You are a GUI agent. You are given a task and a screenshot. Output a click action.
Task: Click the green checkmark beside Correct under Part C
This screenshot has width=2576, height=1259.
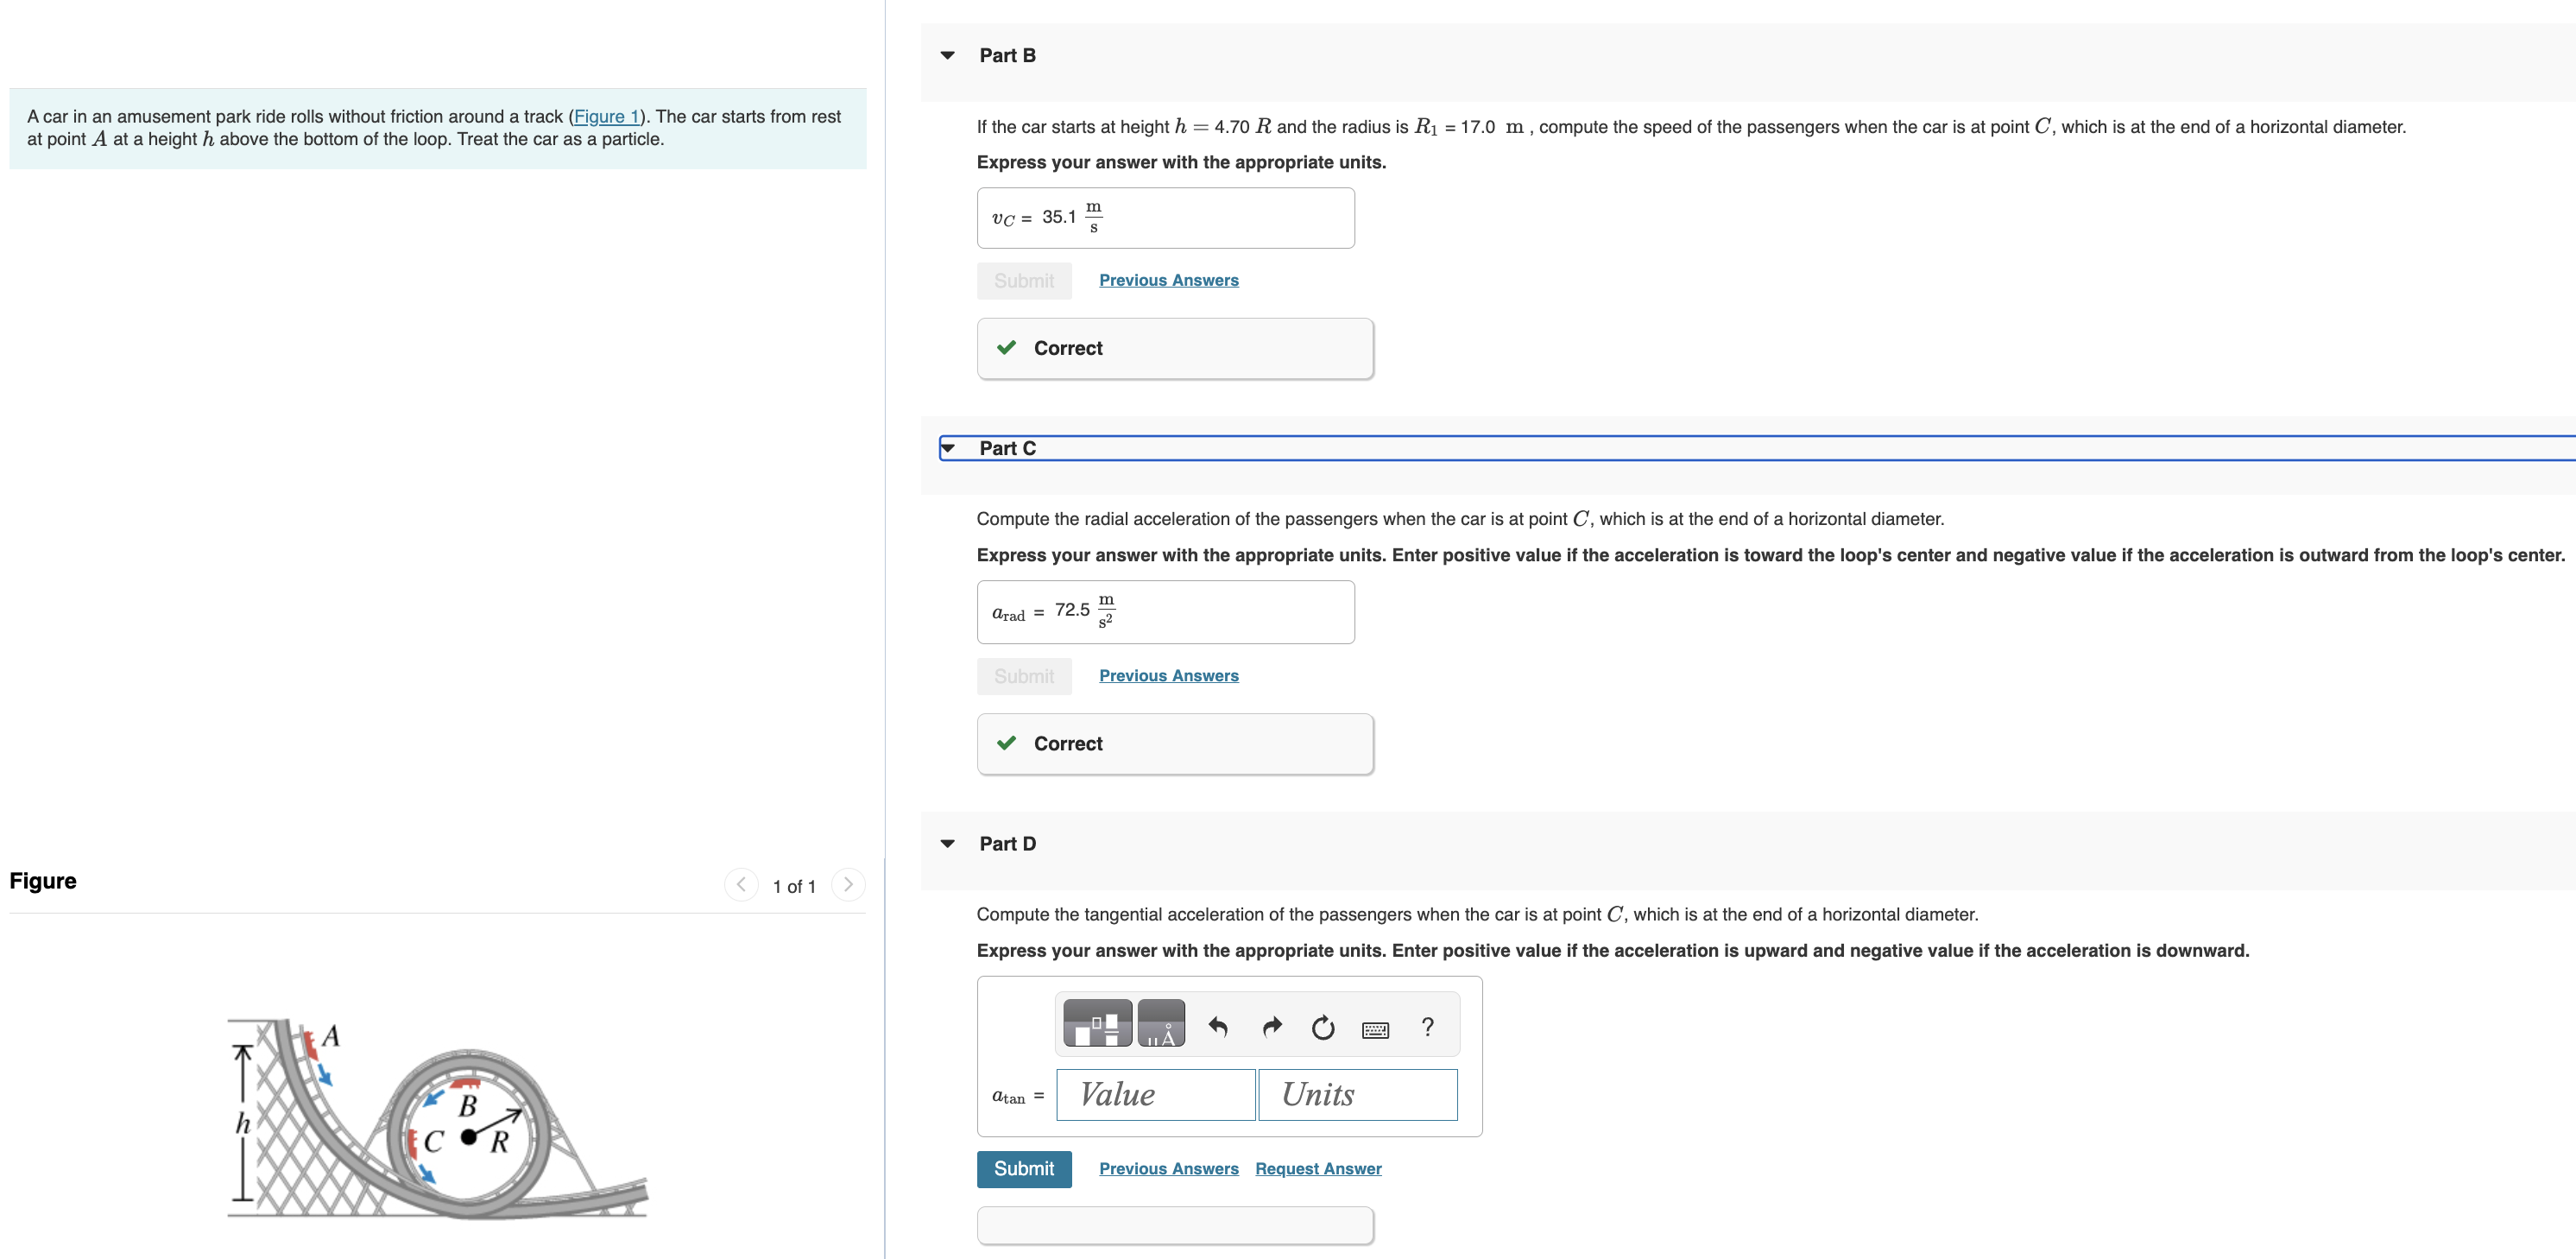pos(1006,743)
